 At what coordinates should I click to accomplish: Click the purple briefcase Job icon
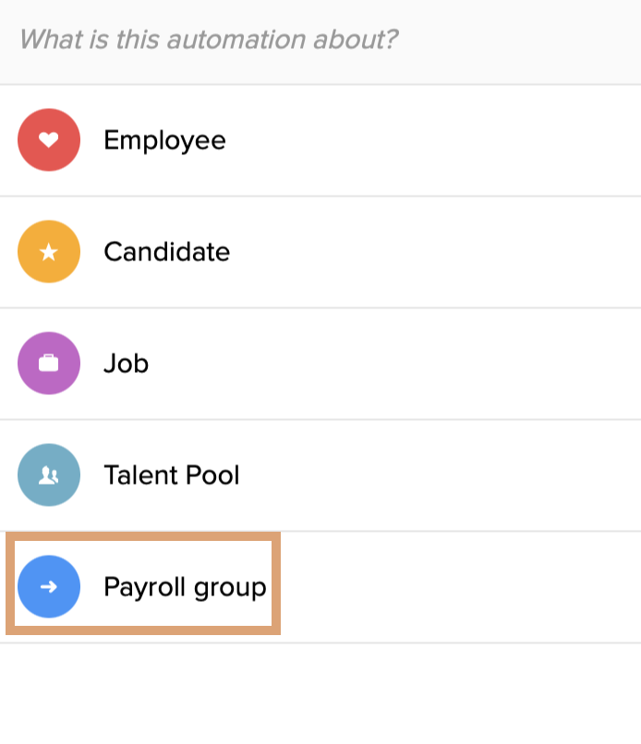pyautogui.click(x=48, y=363)
